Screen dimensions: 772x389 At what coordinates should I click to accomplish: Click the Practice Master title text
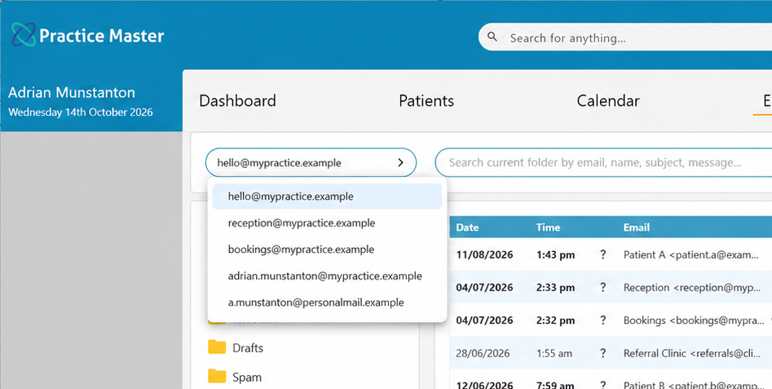pos(101,35)
